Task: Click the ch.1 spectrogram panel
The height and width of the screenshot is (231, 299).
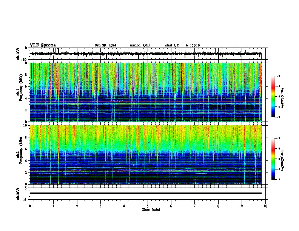Action: (145, 92)
